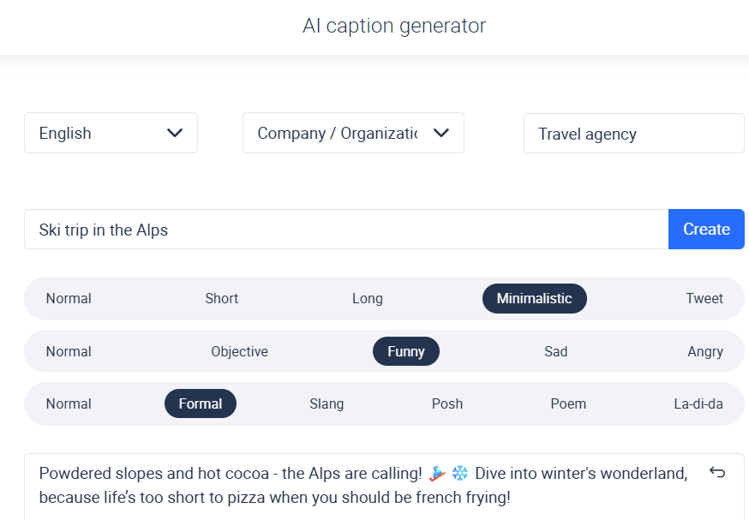Click the undo arrow next to the generated caption
The image size is (749, 520).
pos(717,472)
